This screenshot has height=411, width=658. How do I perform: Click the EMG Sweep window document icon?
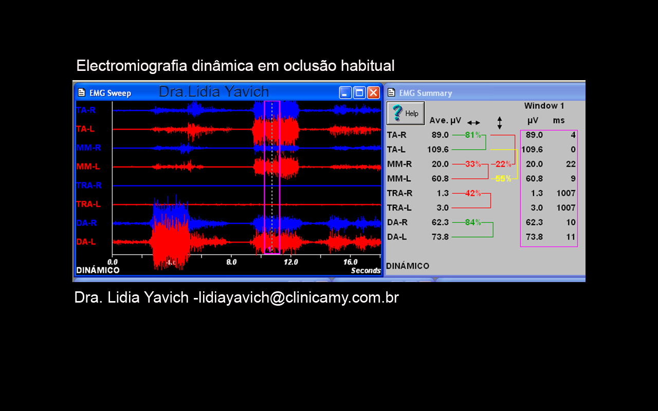click(81, 93)
